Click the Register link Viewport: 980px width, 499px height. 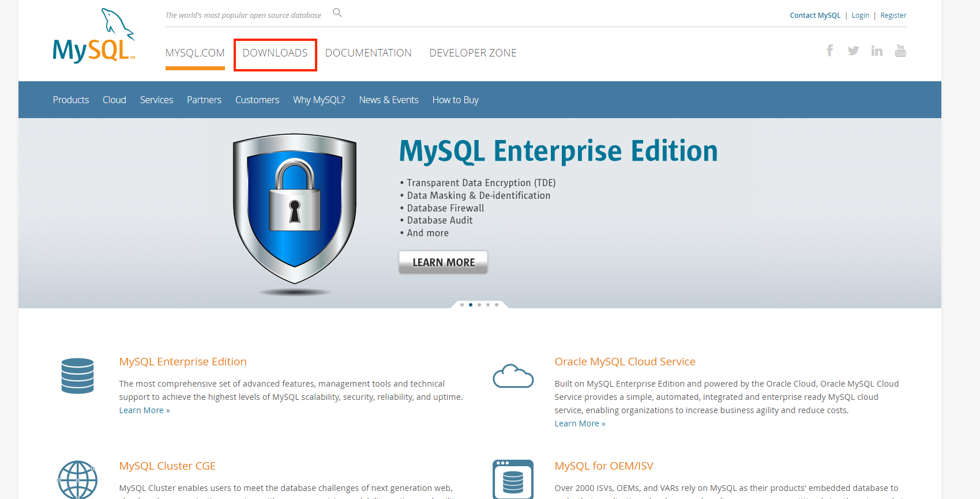[893, 16]
